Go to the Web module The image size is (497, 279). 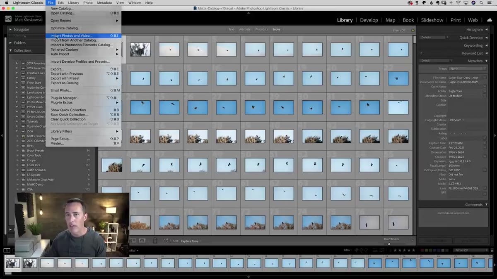coord(473,20)
